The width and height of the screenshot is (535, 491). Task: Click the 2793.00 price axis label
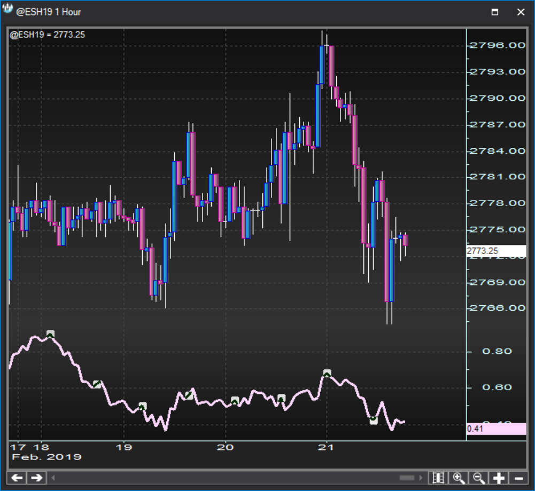(x=498, y=72)
